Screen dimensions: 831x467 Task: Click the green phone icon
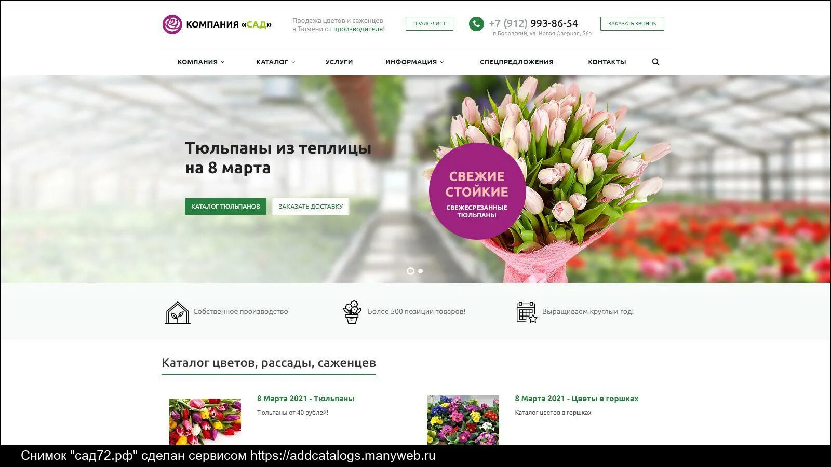tap(476, 24)
